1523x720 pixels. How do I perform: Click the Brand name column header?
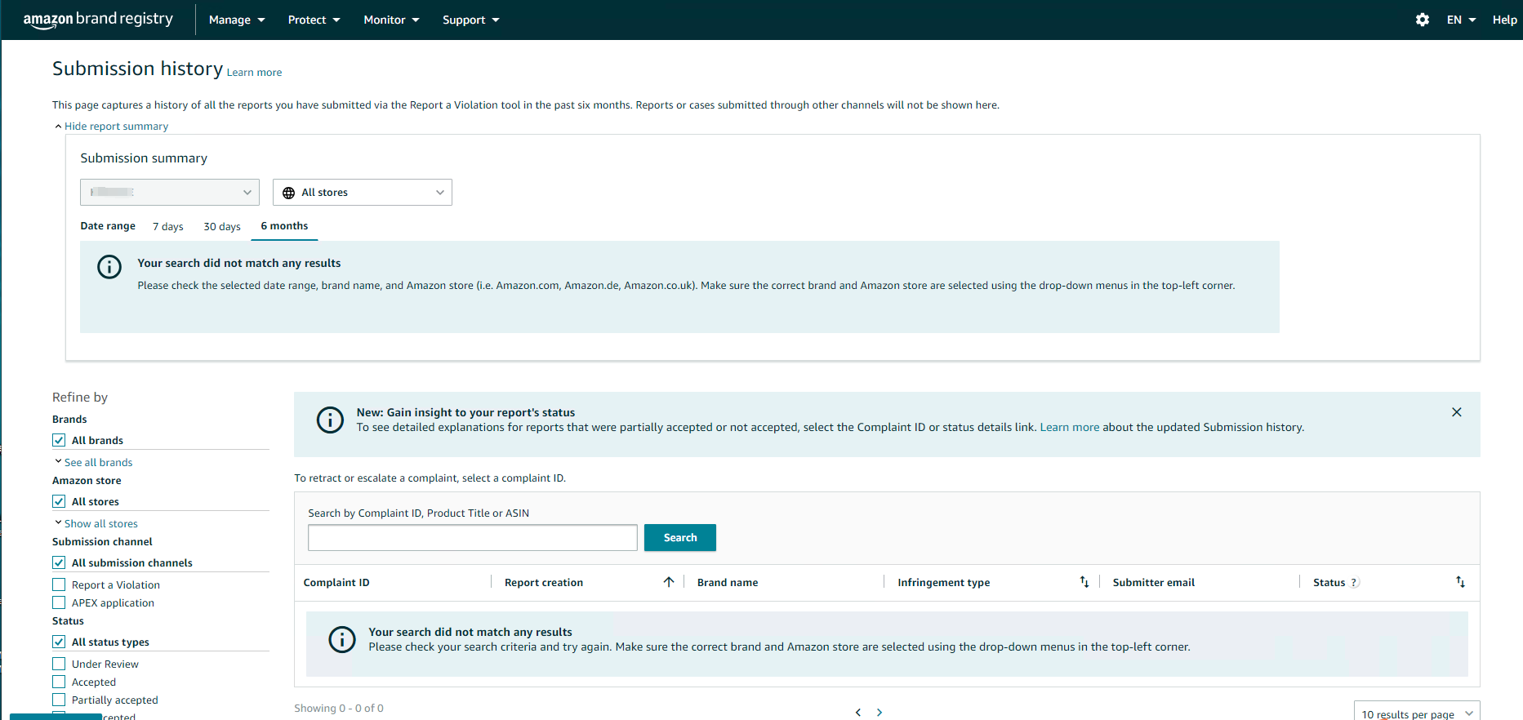(728, 582)
